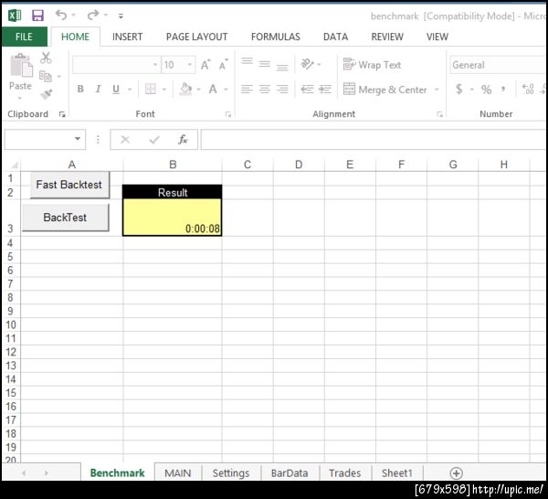Expand Merge & Center dropdown arrow
Screen dimensions: 548x499
click(x=437, y=90)
